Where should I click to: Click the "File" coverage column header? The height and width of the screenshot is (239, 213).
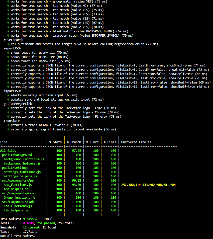coord(4,142)
